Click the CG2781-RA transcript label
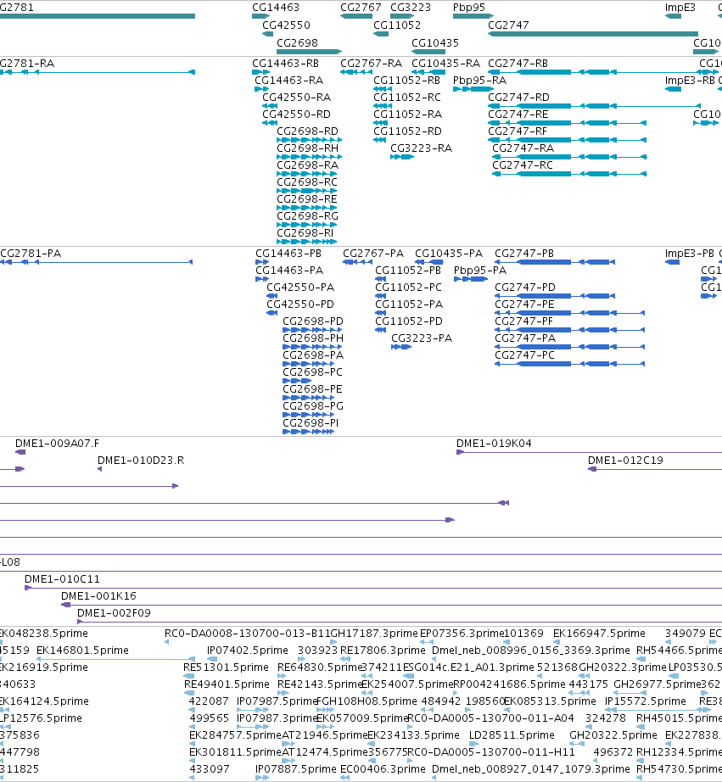This screenshot has width=722, height=782. point(27,64)
